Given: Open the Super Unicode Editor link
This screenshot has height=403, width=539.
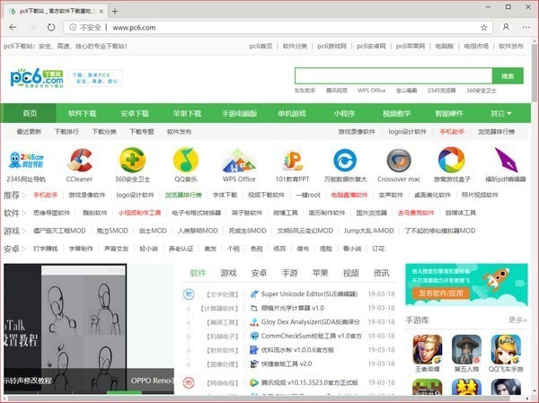Looking at the screenshot, I should pos(305,293).
